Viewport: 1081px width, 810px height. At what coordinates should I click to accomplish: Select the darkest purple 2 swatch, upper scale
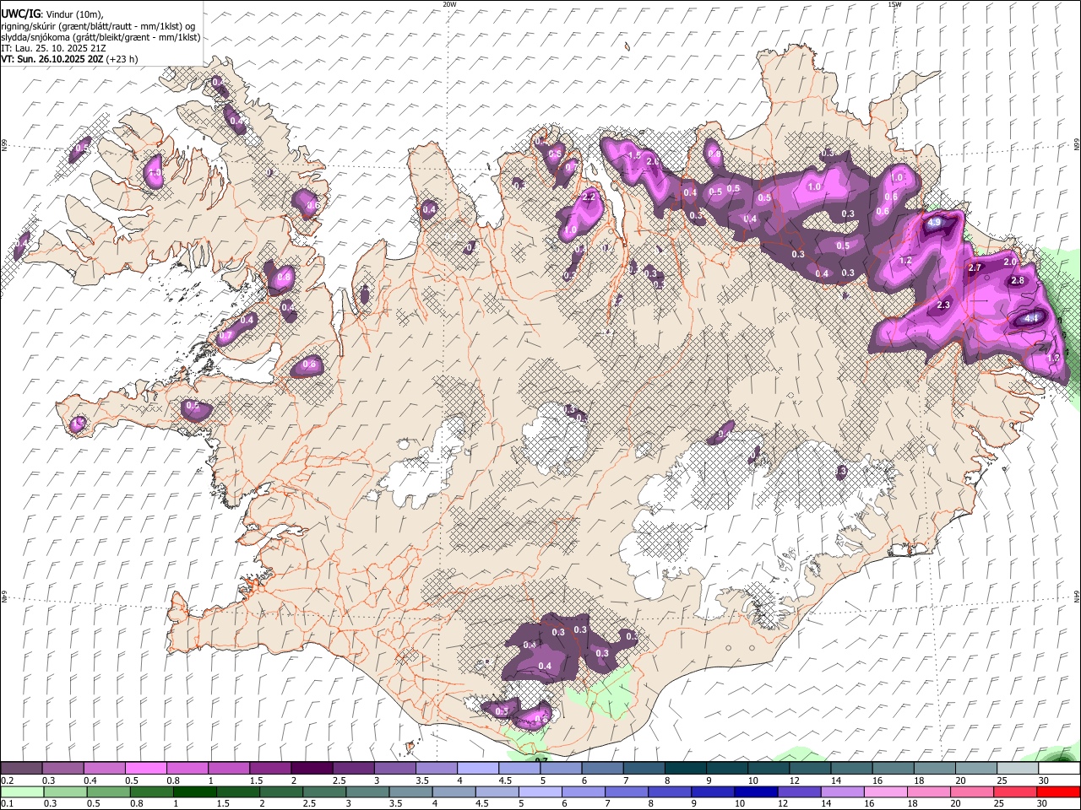[x=312, y=768]
